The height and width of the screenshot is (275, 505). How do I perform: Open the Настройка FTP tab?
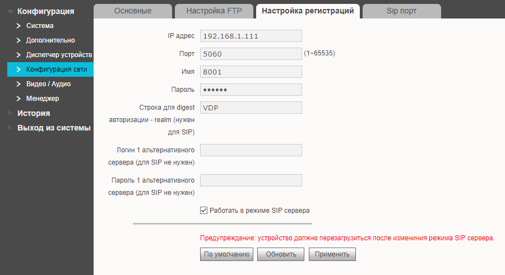click(214, 11)
